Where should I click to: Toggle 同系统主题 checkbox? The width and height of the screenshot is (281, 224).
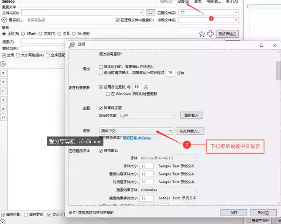101,108
